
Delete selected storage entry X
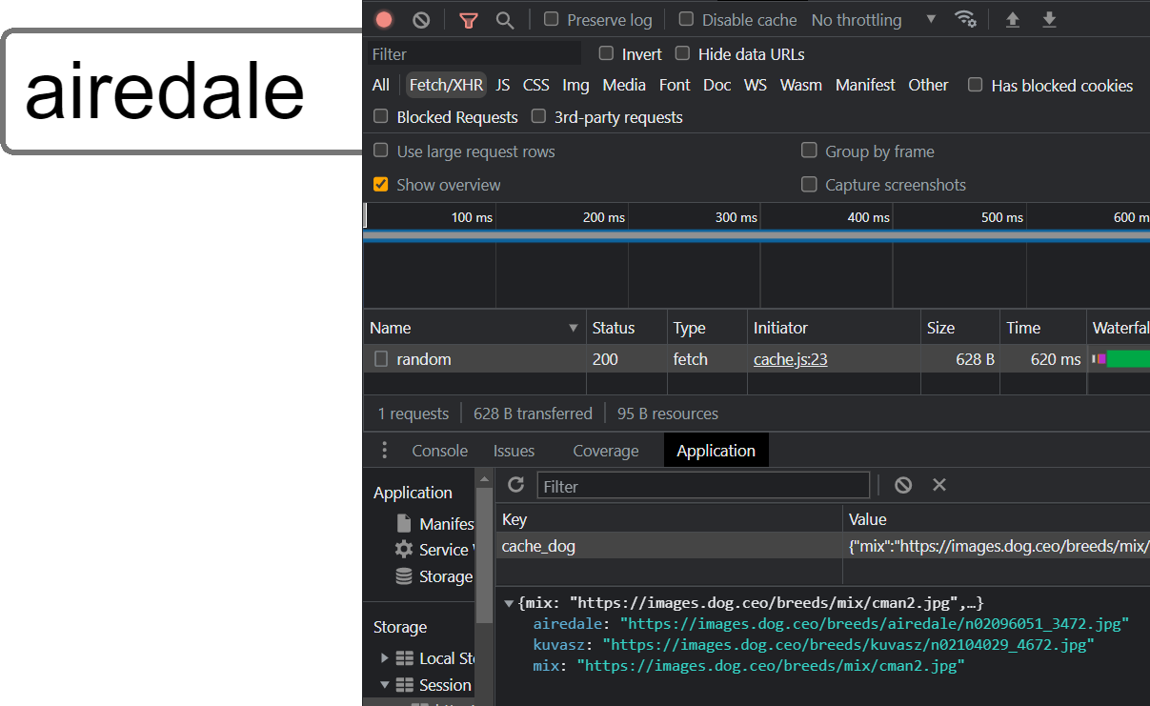tap(939, 485)
